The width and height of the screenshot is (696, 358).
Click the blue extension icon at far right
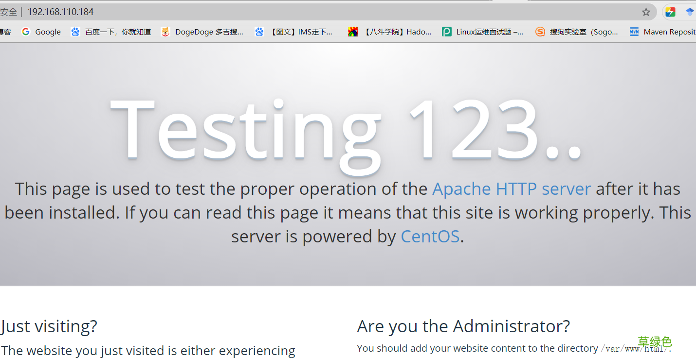[690, 12]
